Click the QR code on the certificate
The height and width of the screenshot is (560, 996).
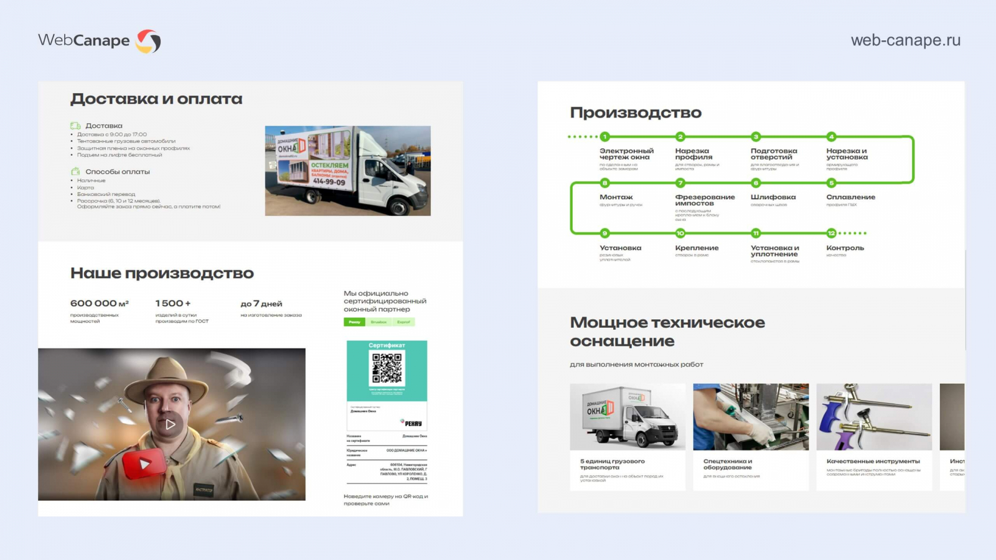pyautogui.click(x=387, y=368)
